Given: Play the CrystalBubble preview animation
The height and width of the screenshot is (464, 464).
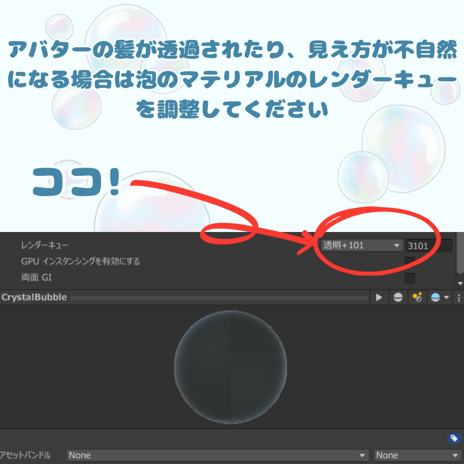Looking at the screenshot, I should point(380,298).
